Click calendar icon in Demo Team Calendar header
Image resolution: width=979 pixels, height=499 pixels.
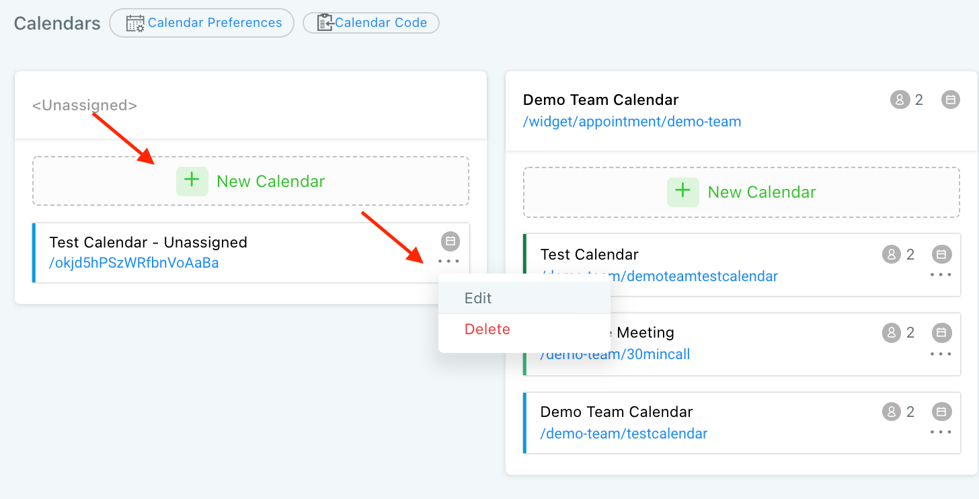(x=951, y=100)
